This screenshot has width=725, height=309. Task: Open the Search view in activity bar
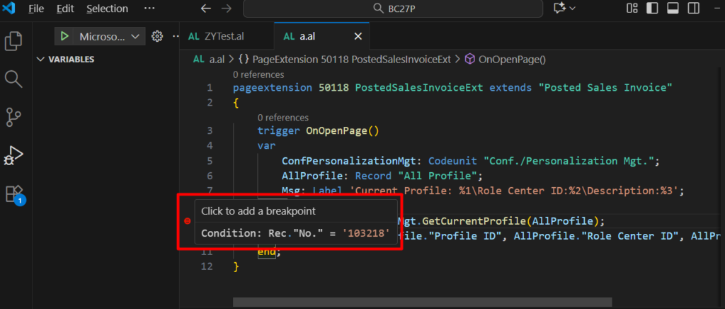[14, 79]
